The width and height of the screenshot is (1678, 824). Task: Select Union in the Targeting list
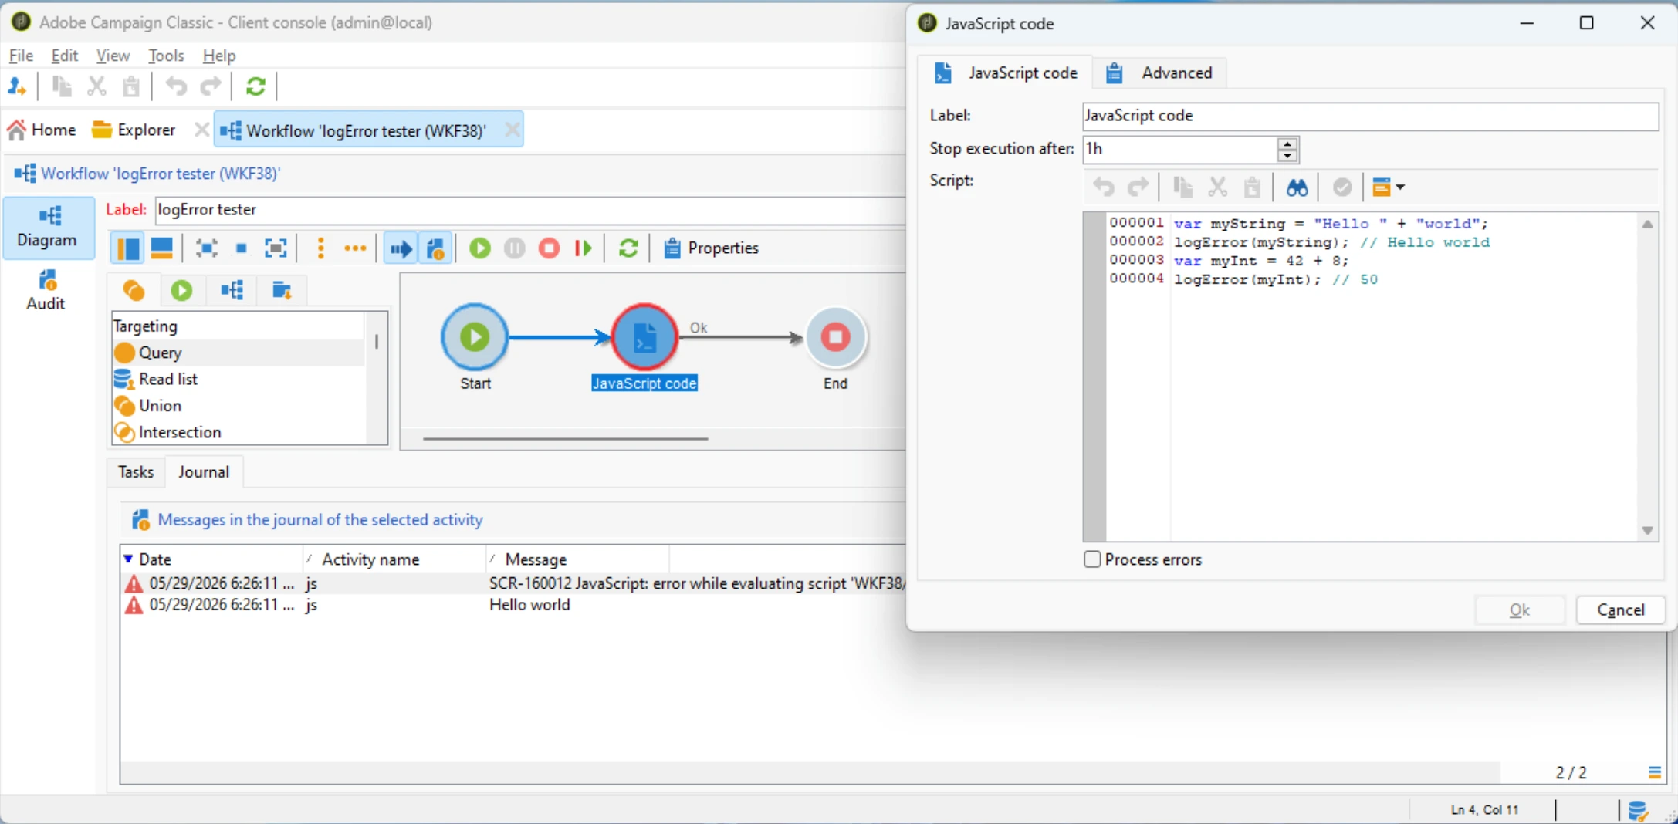click(x=239, y=406)
